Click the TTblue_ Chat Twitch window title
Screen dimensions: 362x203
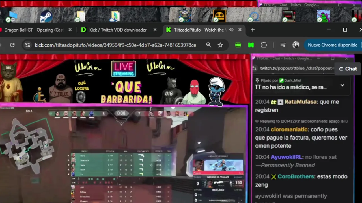coord(291,5)
